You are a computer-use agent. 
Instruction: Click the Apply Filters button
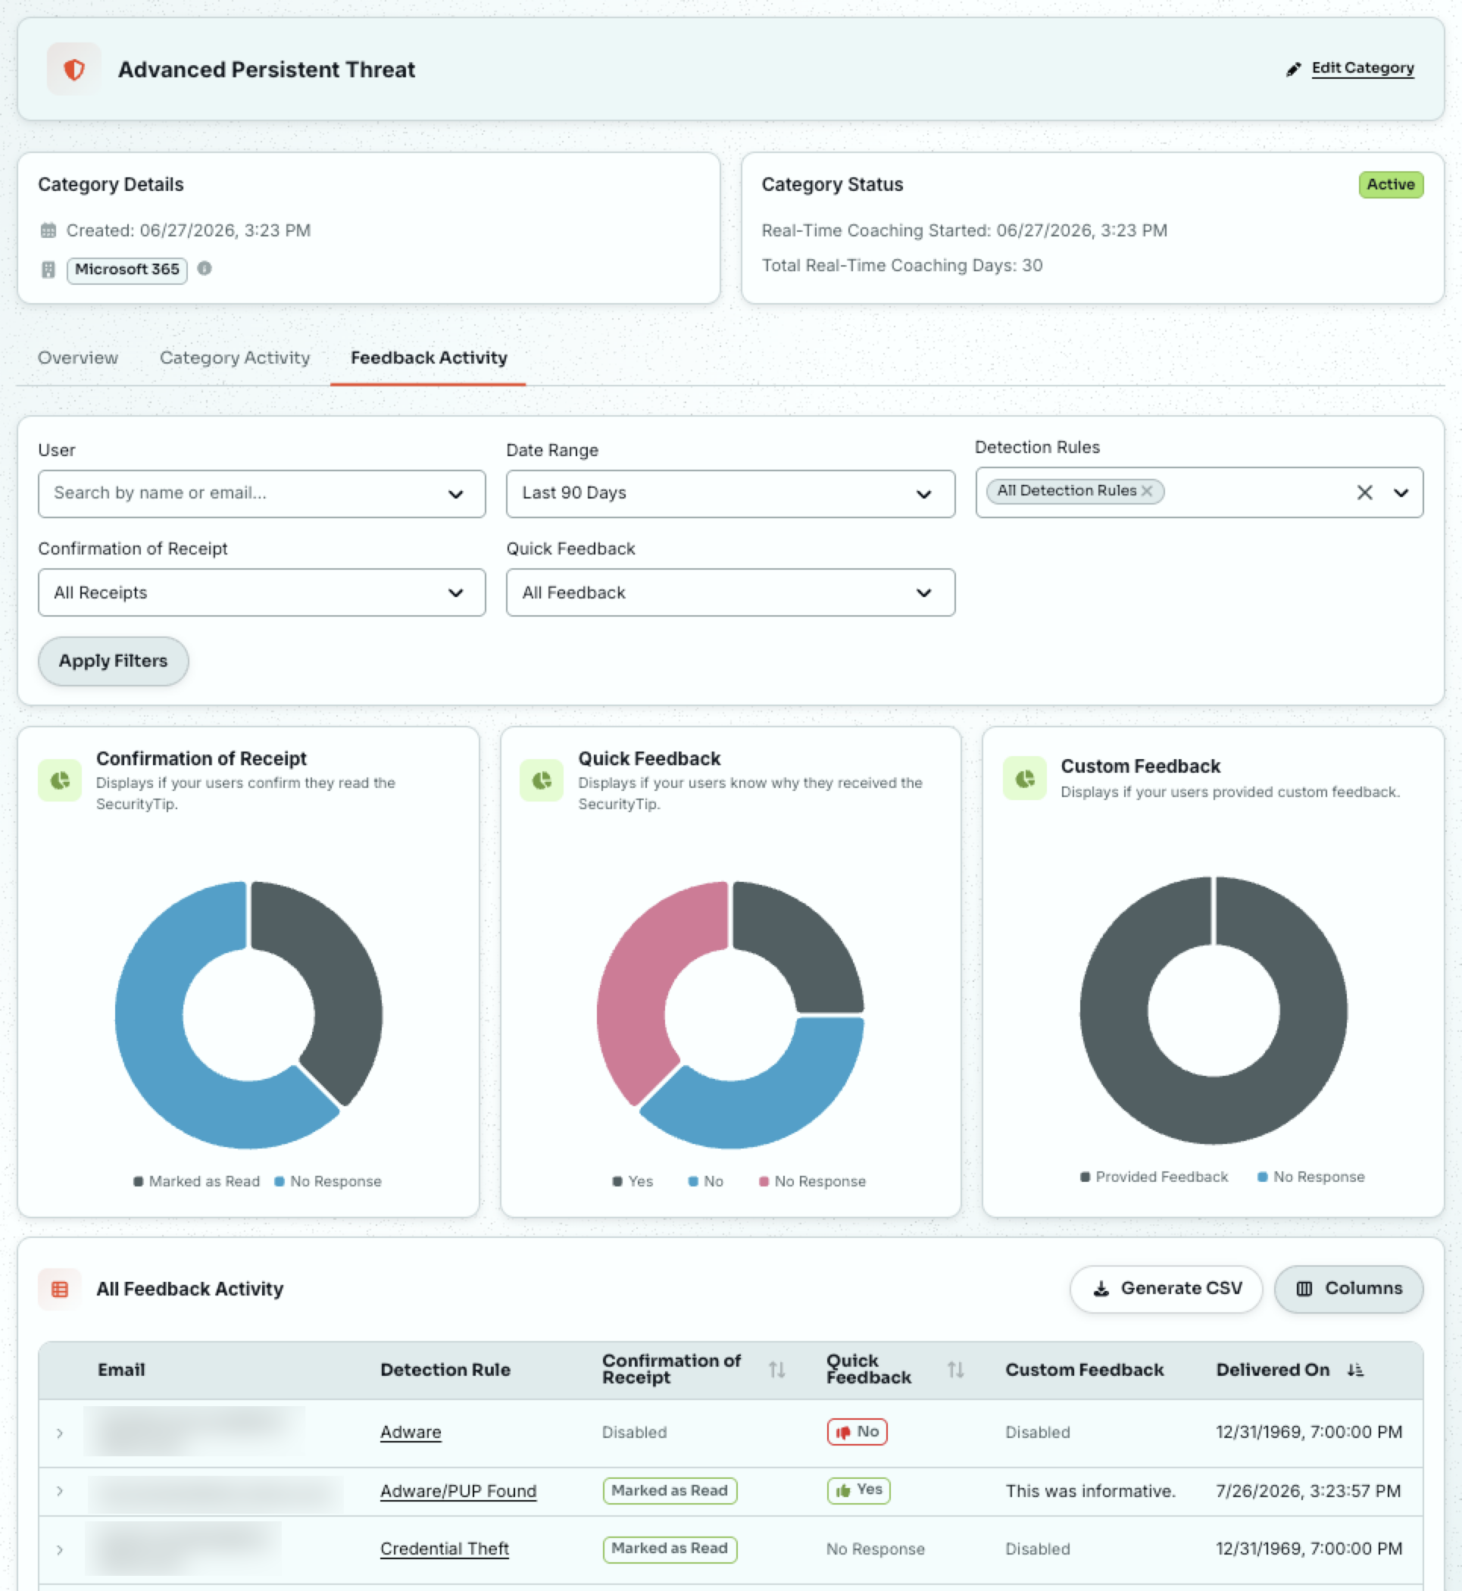click(113, 661)
